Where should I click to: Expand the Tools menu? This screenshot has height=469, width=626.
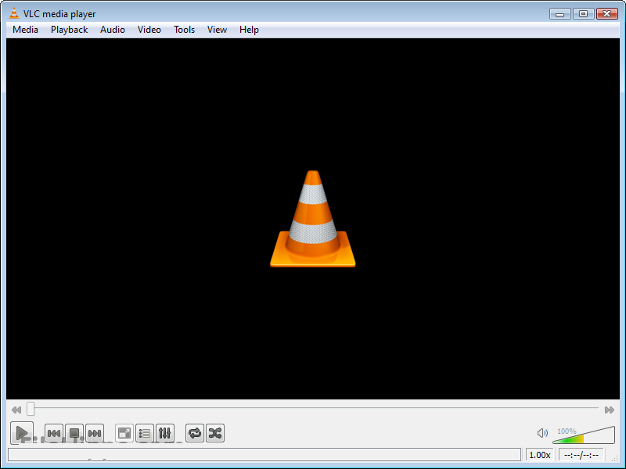click(185, 30)
